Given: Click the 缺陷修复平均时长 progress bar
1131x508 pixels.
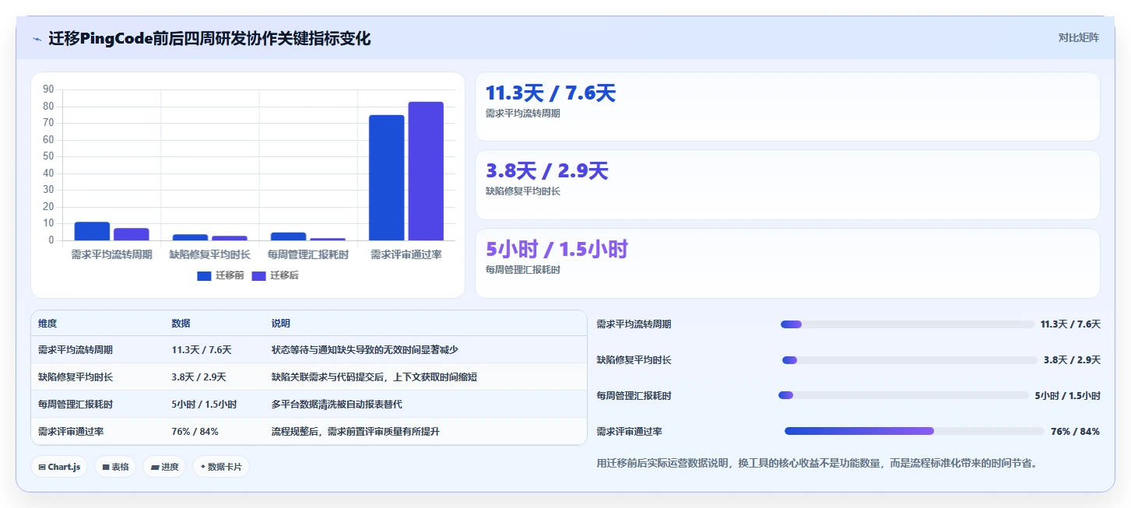Looking at the screenshot, I should click(x=910, y=360).
